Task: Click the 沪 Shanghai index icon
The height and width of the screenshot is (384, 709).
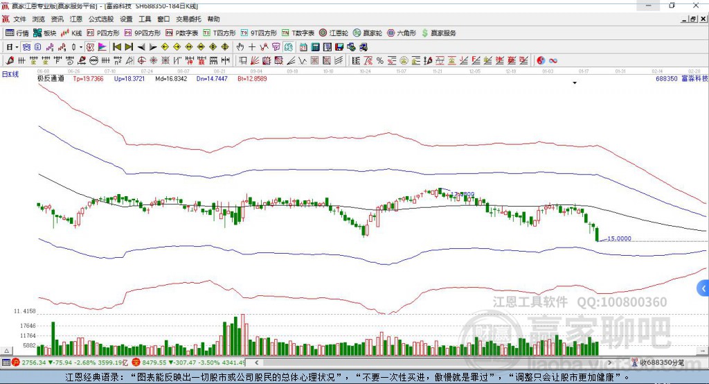Action: 16,363
